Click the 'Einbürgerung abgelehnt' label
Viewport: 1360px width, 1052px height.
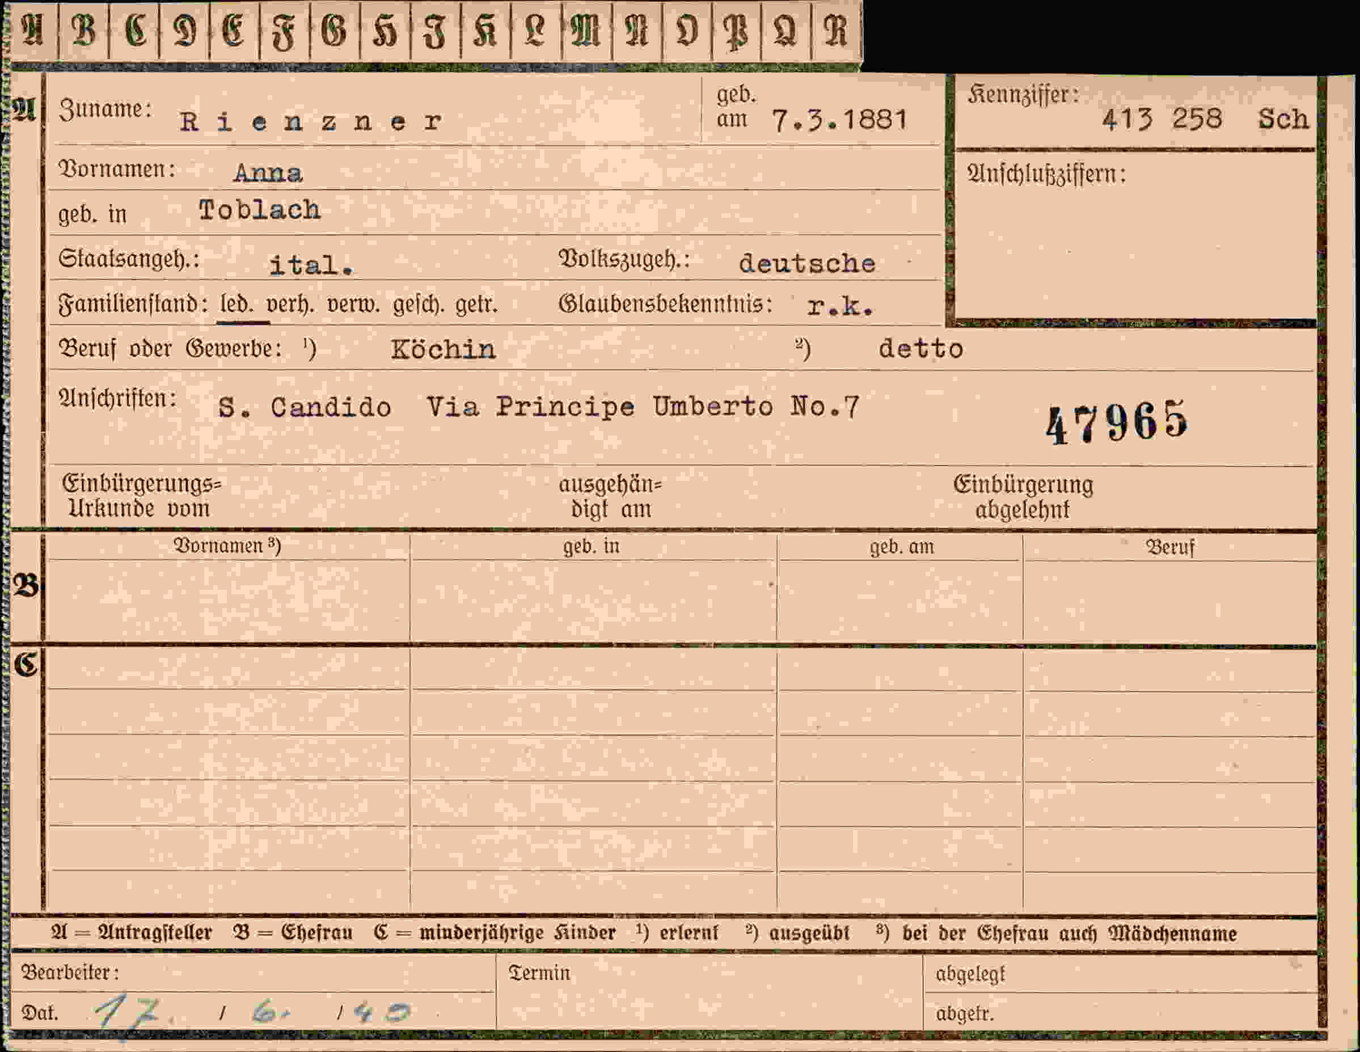1023,497
